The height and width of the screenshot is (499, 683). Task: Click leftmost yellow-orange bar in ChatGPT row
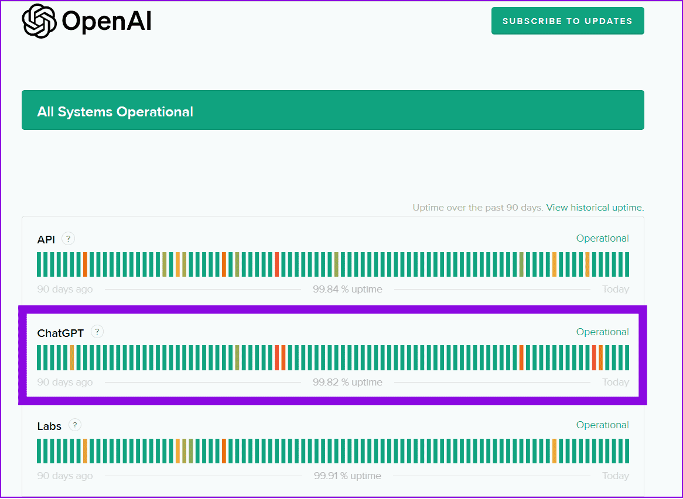(72, 357)
